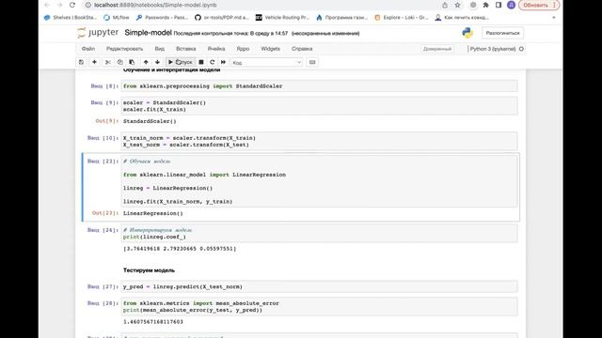
Task: Open the Вставка menu
Action: click(x=186, y=49)
